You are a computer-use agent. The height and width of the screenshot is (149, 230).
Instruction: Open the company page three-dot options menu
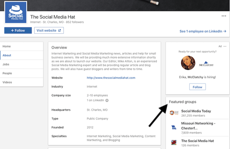224,16
